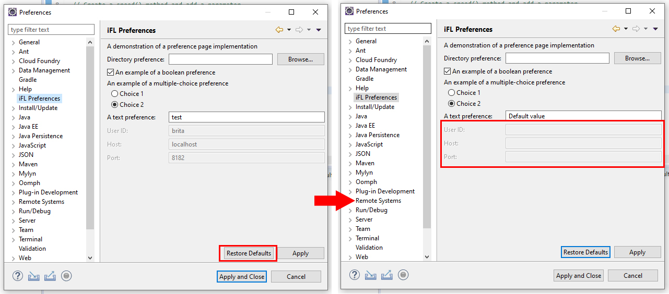Expand the General node in left tree
Image resolution: width=669 pixels, height=294 pixels.
point(14,42)
